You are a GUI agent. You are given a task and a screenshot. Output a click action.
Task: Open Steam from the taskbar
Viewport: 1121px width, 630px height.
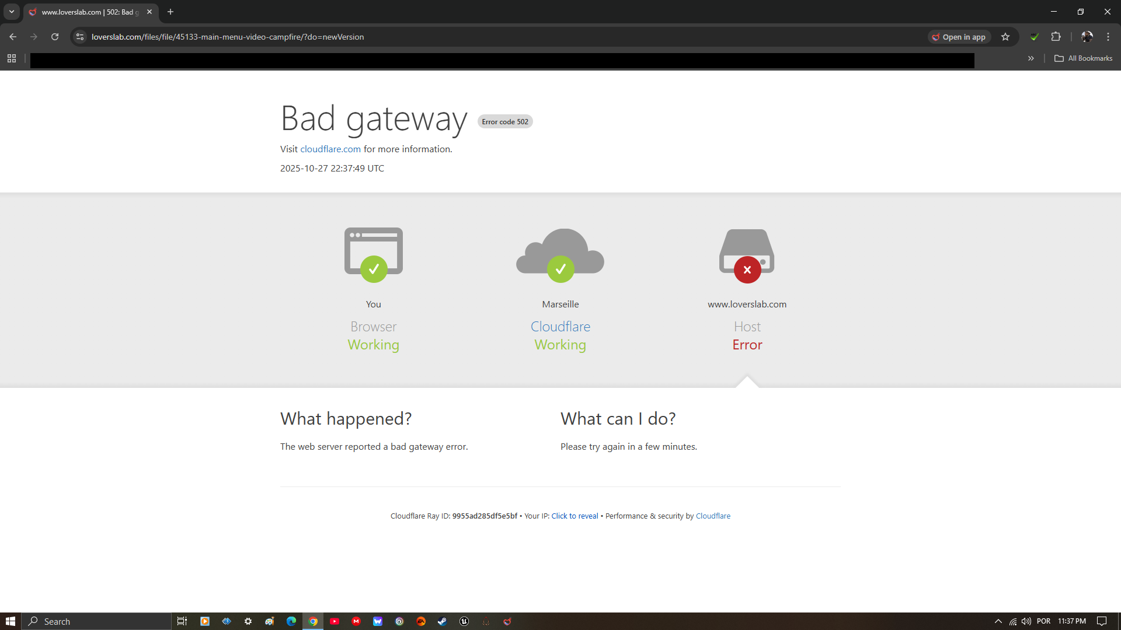tap(443, 621)
